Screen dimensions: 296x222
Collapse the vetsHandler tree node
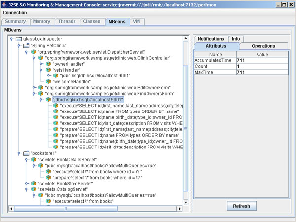coord(40,70)
